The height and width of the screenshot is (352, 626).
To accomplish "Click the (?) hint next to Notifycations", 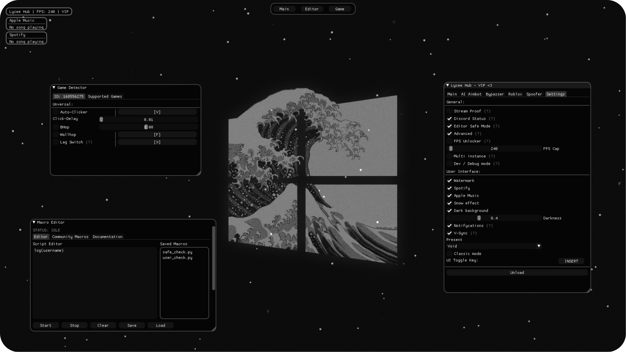I will click(490, 226).
